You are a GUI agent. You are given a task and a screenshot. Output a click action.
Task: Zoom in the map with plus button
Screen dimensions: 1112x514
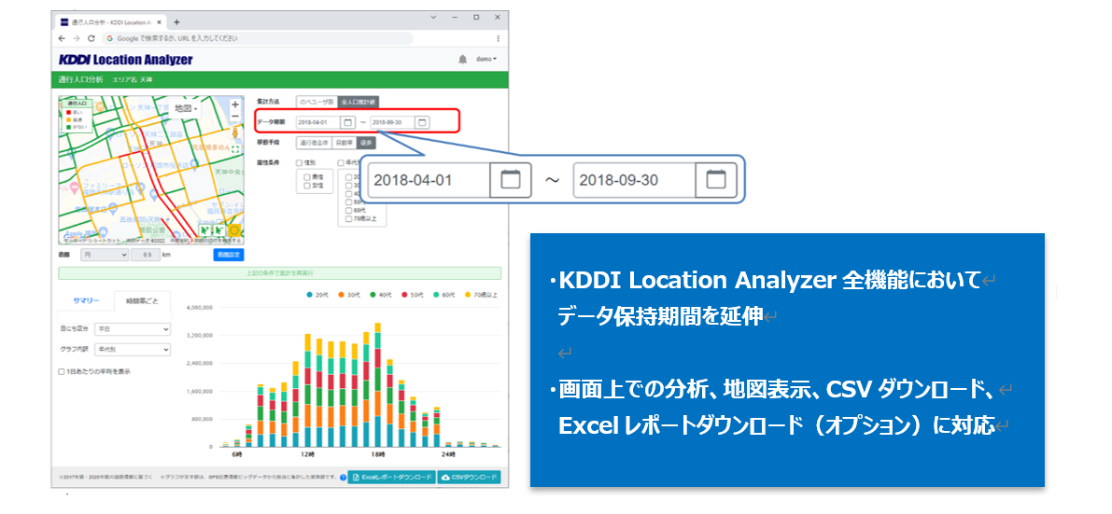pos(235,104)
